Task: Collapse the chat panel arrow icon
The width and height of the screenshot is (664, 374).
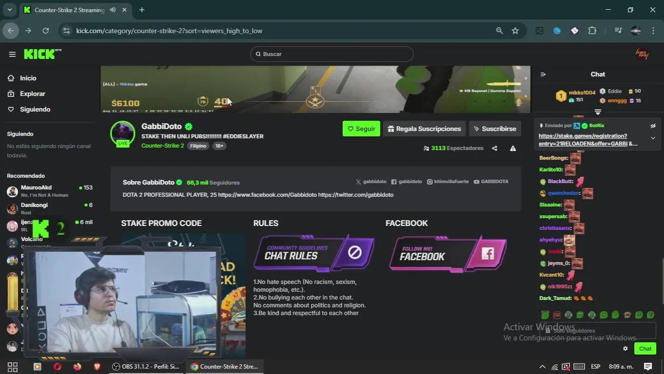Action: coord(543,74)
